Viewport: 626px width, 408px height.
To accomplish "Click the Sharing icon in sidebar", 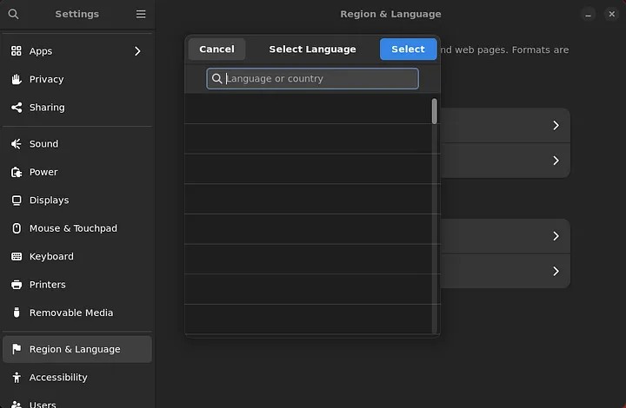I will (x=16, y=108).
